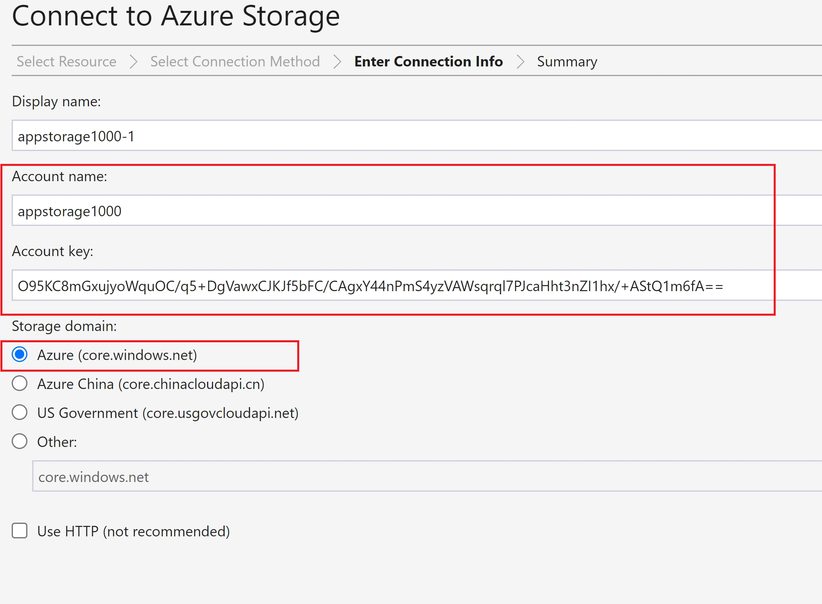
Task: Click the Display name input field
Action: click(417, 136)
